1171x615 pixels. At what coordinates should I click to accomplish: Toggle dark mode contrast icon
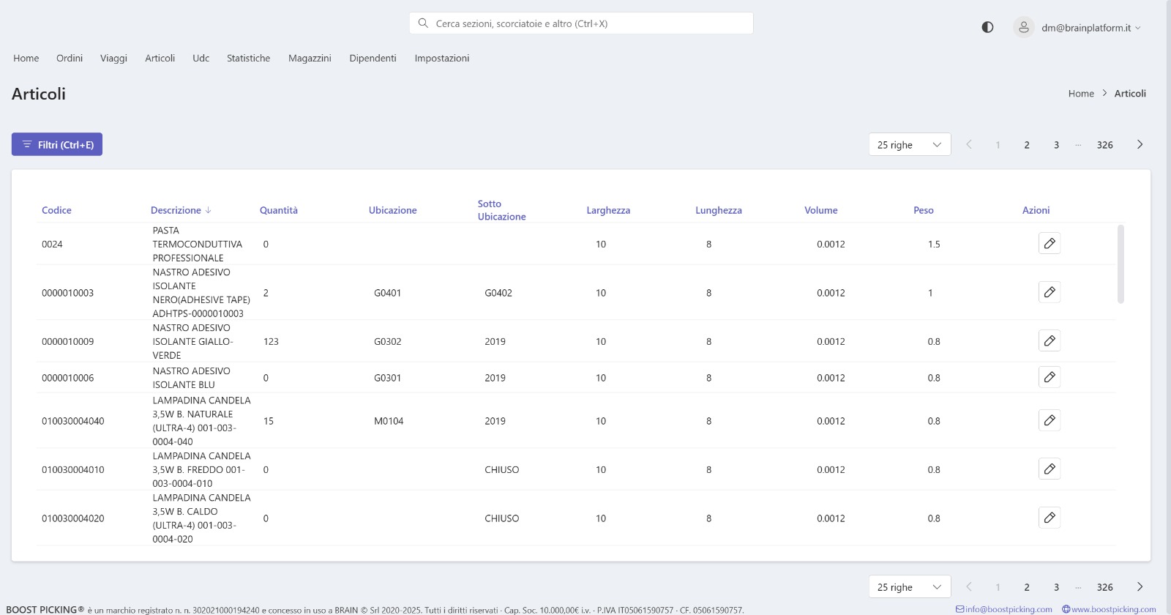(987, 27)
